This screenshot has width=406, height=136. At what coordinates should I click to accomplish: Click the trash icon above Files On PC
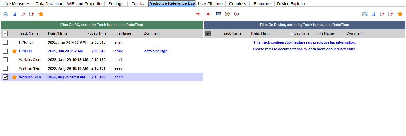tap(14, 14)
